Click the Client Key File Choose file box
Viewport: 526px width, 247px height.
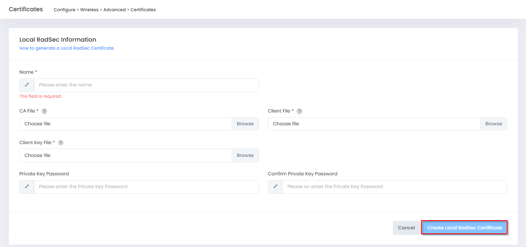point(125,156)
